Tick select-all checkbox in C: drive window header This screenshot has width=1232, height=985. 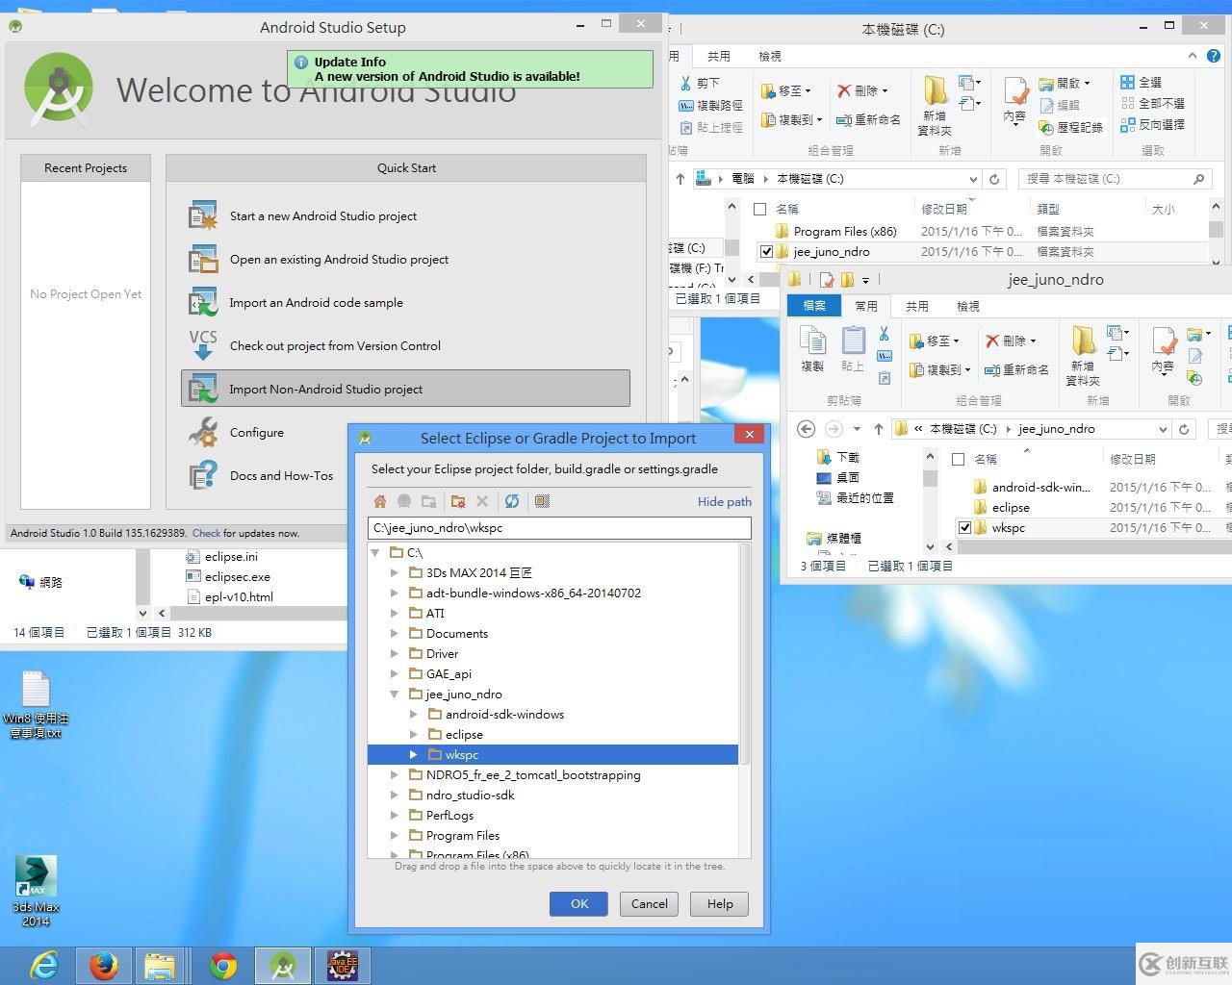point(759,209)
